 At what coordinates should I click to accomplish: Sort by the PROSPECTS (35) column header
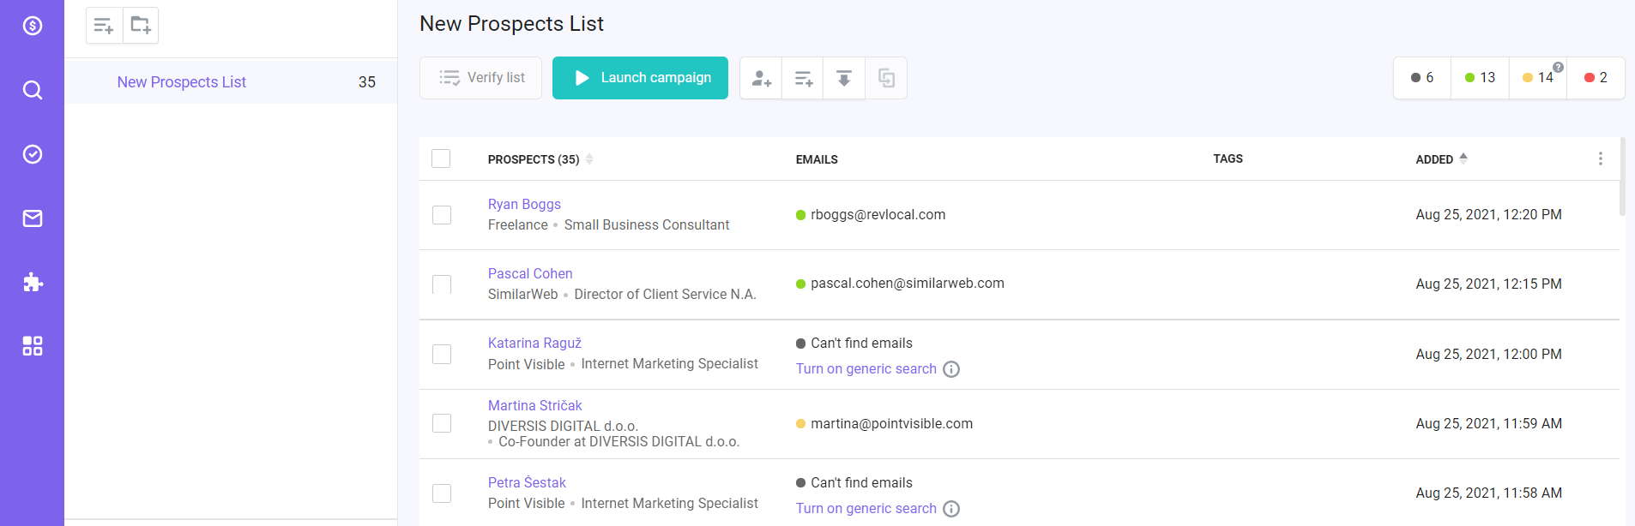[x=534, y=159]
